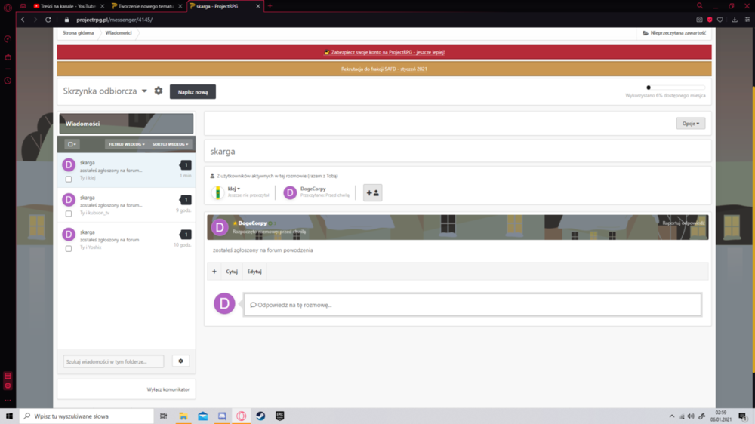Click the reply field Odpowiedz na tę rozmowę
The height and width of the screenshot is (424, 755).
click(473, 305)
